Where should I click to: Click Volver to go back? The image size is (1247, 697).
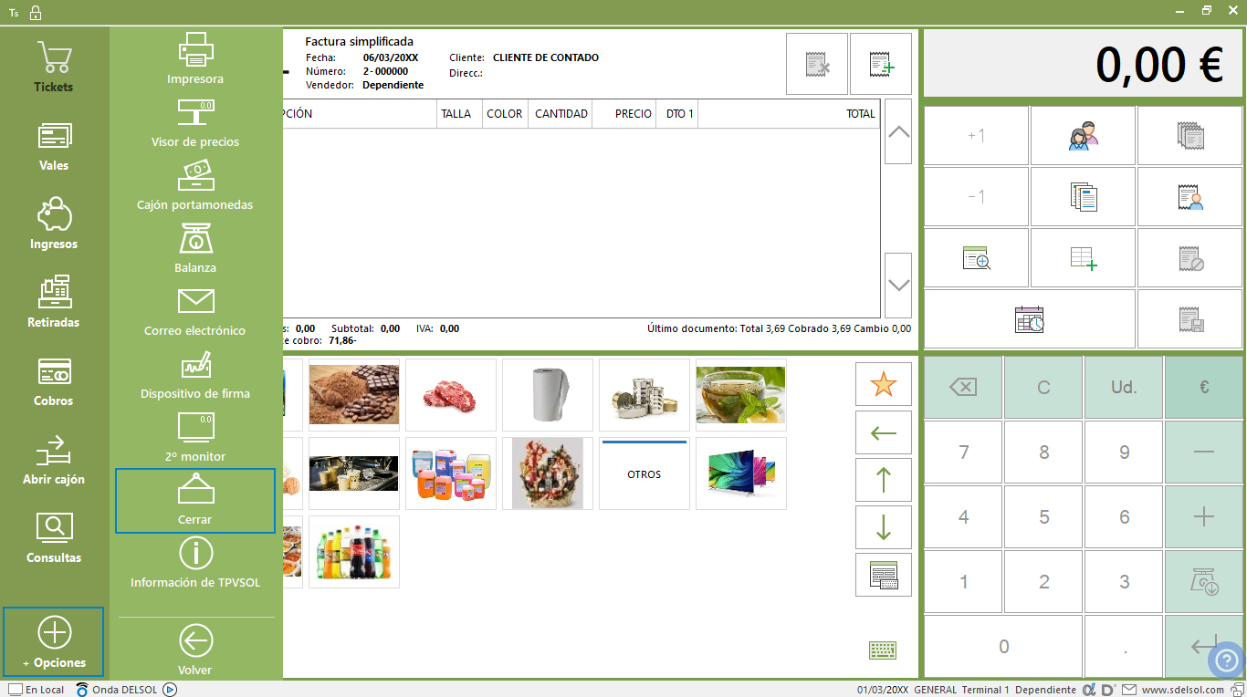pos(195,650)
